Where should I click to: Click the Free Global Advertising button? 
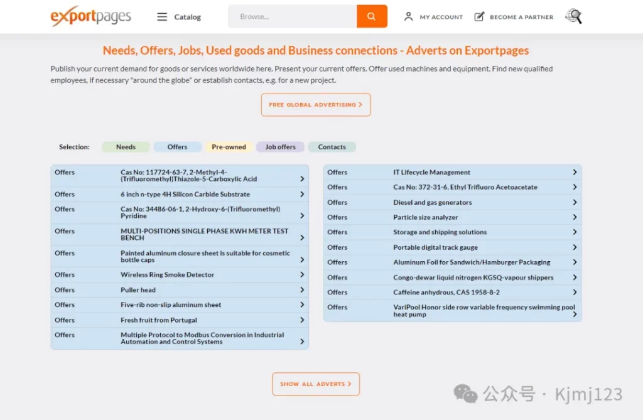tap(316, 105)
